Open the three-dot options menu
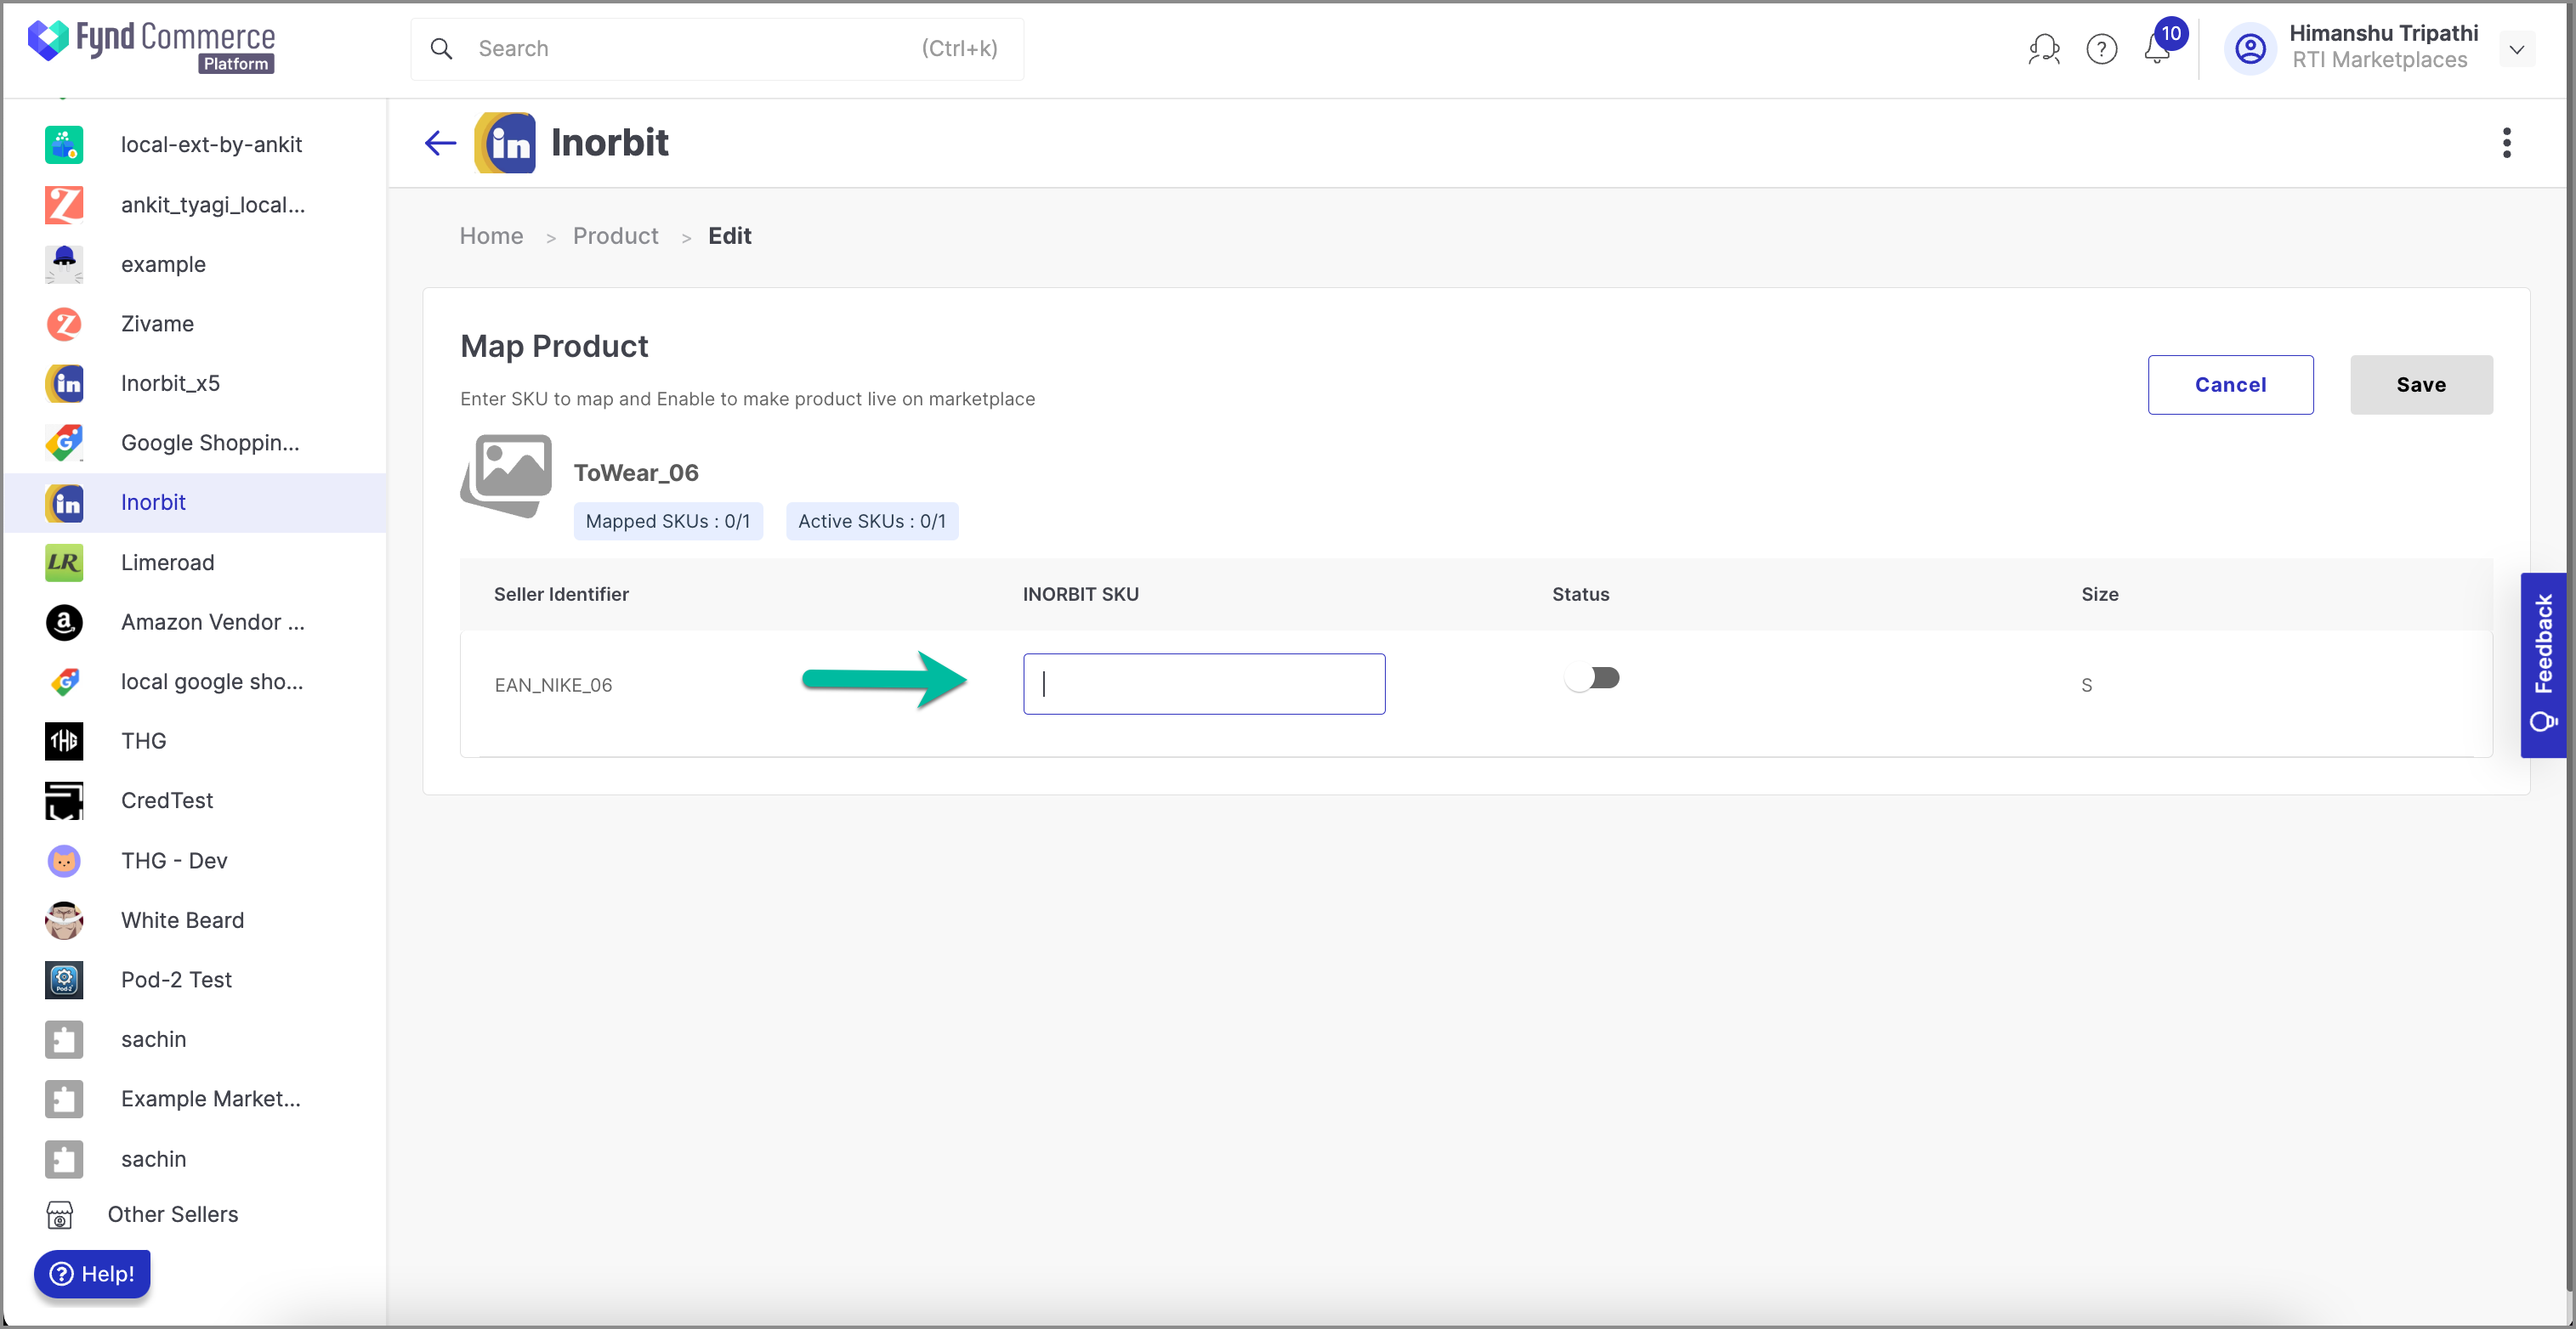Screen dimensions: 2576x1329 pyautogui.click(x=2506, y=143)
